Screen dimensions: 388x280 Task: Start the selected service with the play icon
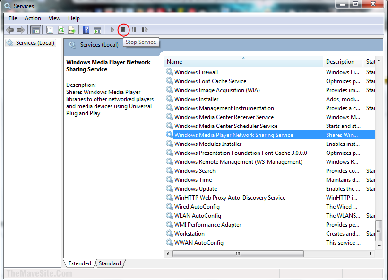pyautogui.click(x=112, y=30)
